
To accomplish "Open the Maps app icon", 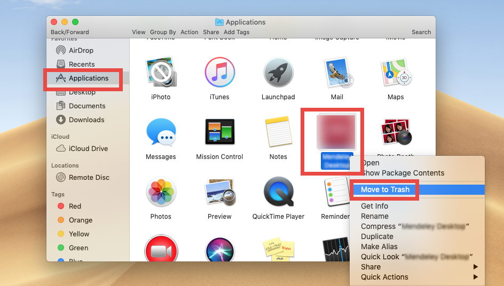I will (396, 74).
